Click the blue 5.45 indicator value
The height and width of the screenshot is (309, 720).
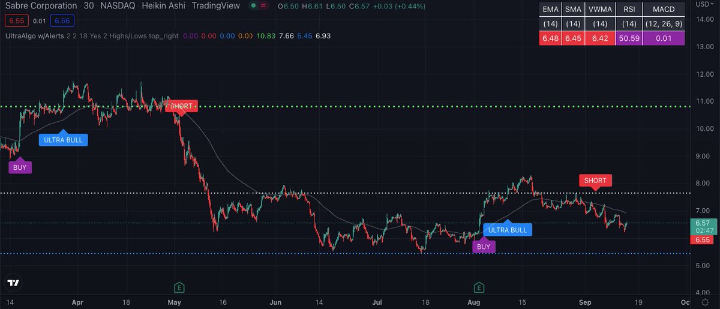tap(305, 36)
